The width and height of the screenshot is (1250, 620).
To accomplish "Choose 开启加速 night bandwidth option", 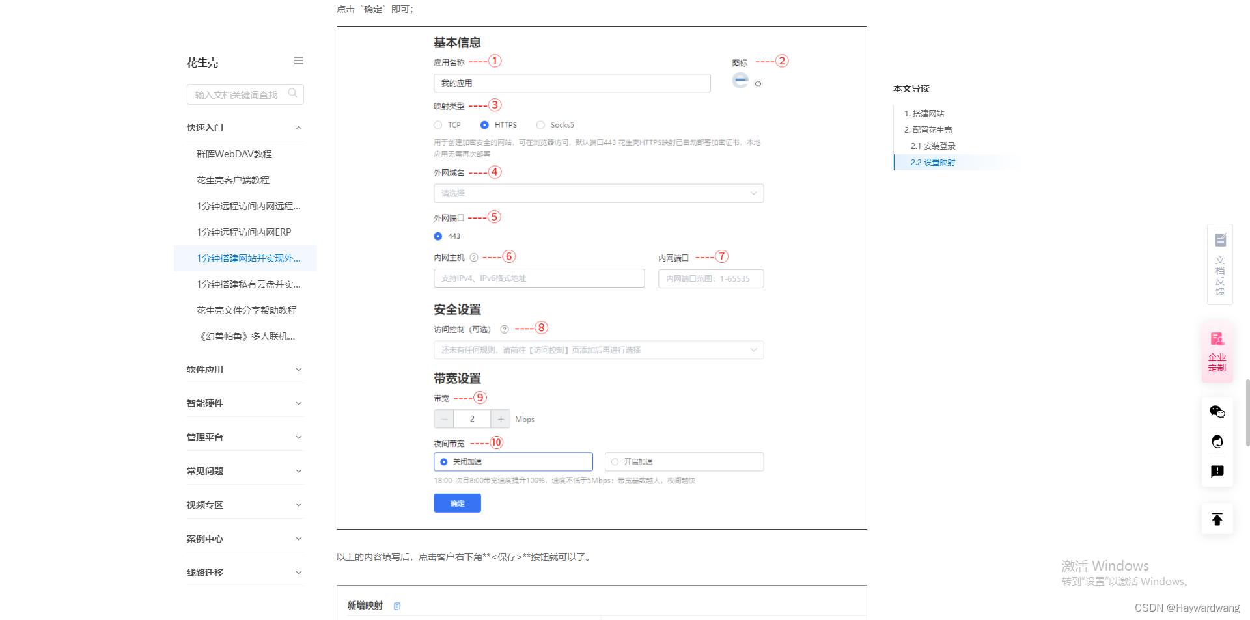I will click(x=684, y=462).
